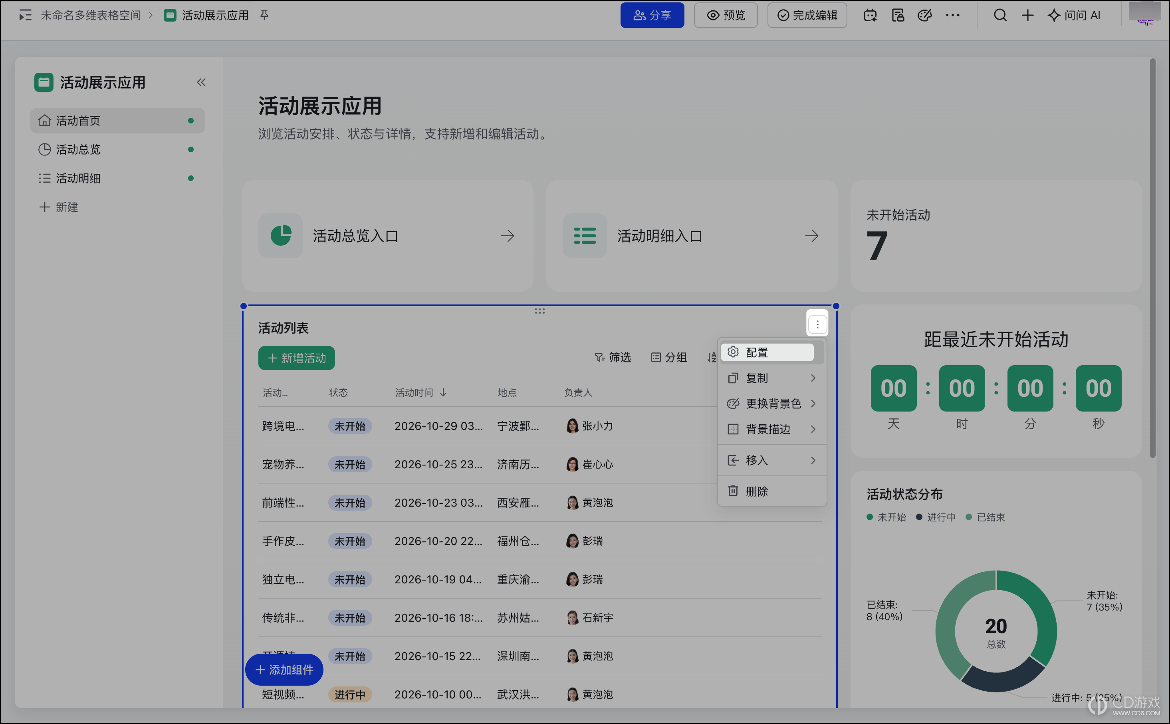Click the blue 添加组件 button
1170x724 pixels.
284,669
